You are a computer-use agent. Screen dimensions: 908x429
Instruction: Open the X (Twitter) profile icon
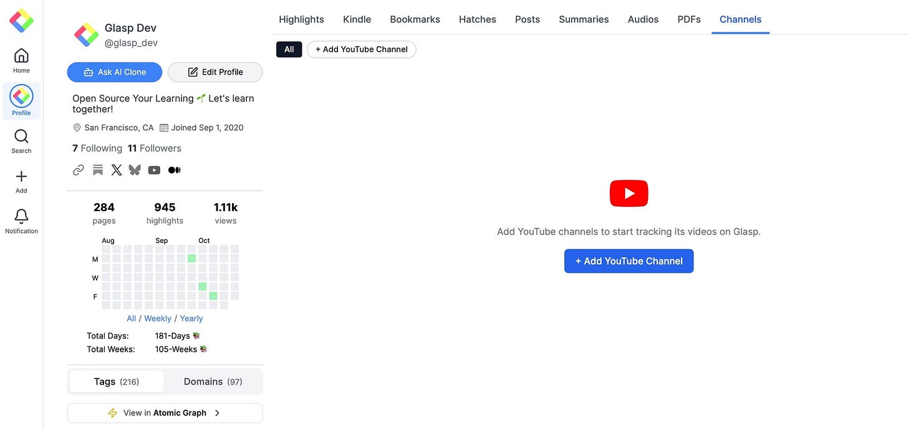click(117, 170)
